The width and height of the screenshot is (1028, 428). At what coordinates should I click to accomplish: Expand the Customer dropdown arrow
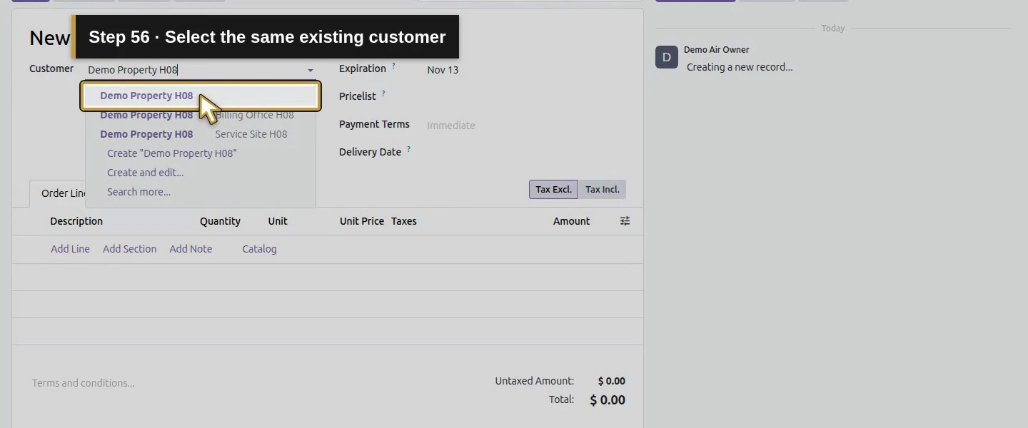coord(311,71)
